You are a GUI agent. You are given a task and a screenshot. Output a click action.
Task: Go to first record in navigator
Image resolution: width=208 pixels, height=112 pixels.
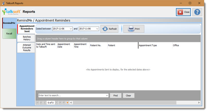[x=38, y=103]
